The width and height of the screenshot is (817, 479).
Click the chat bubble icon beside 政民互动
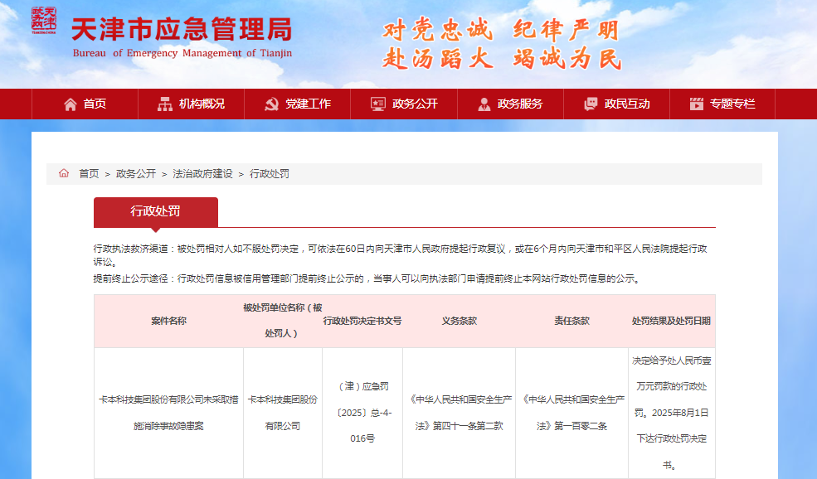591,104
